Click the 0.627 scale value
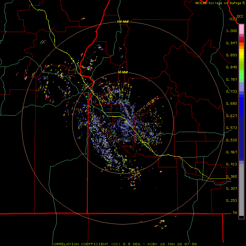Screen dimensions: 246x246 [232, 116]
